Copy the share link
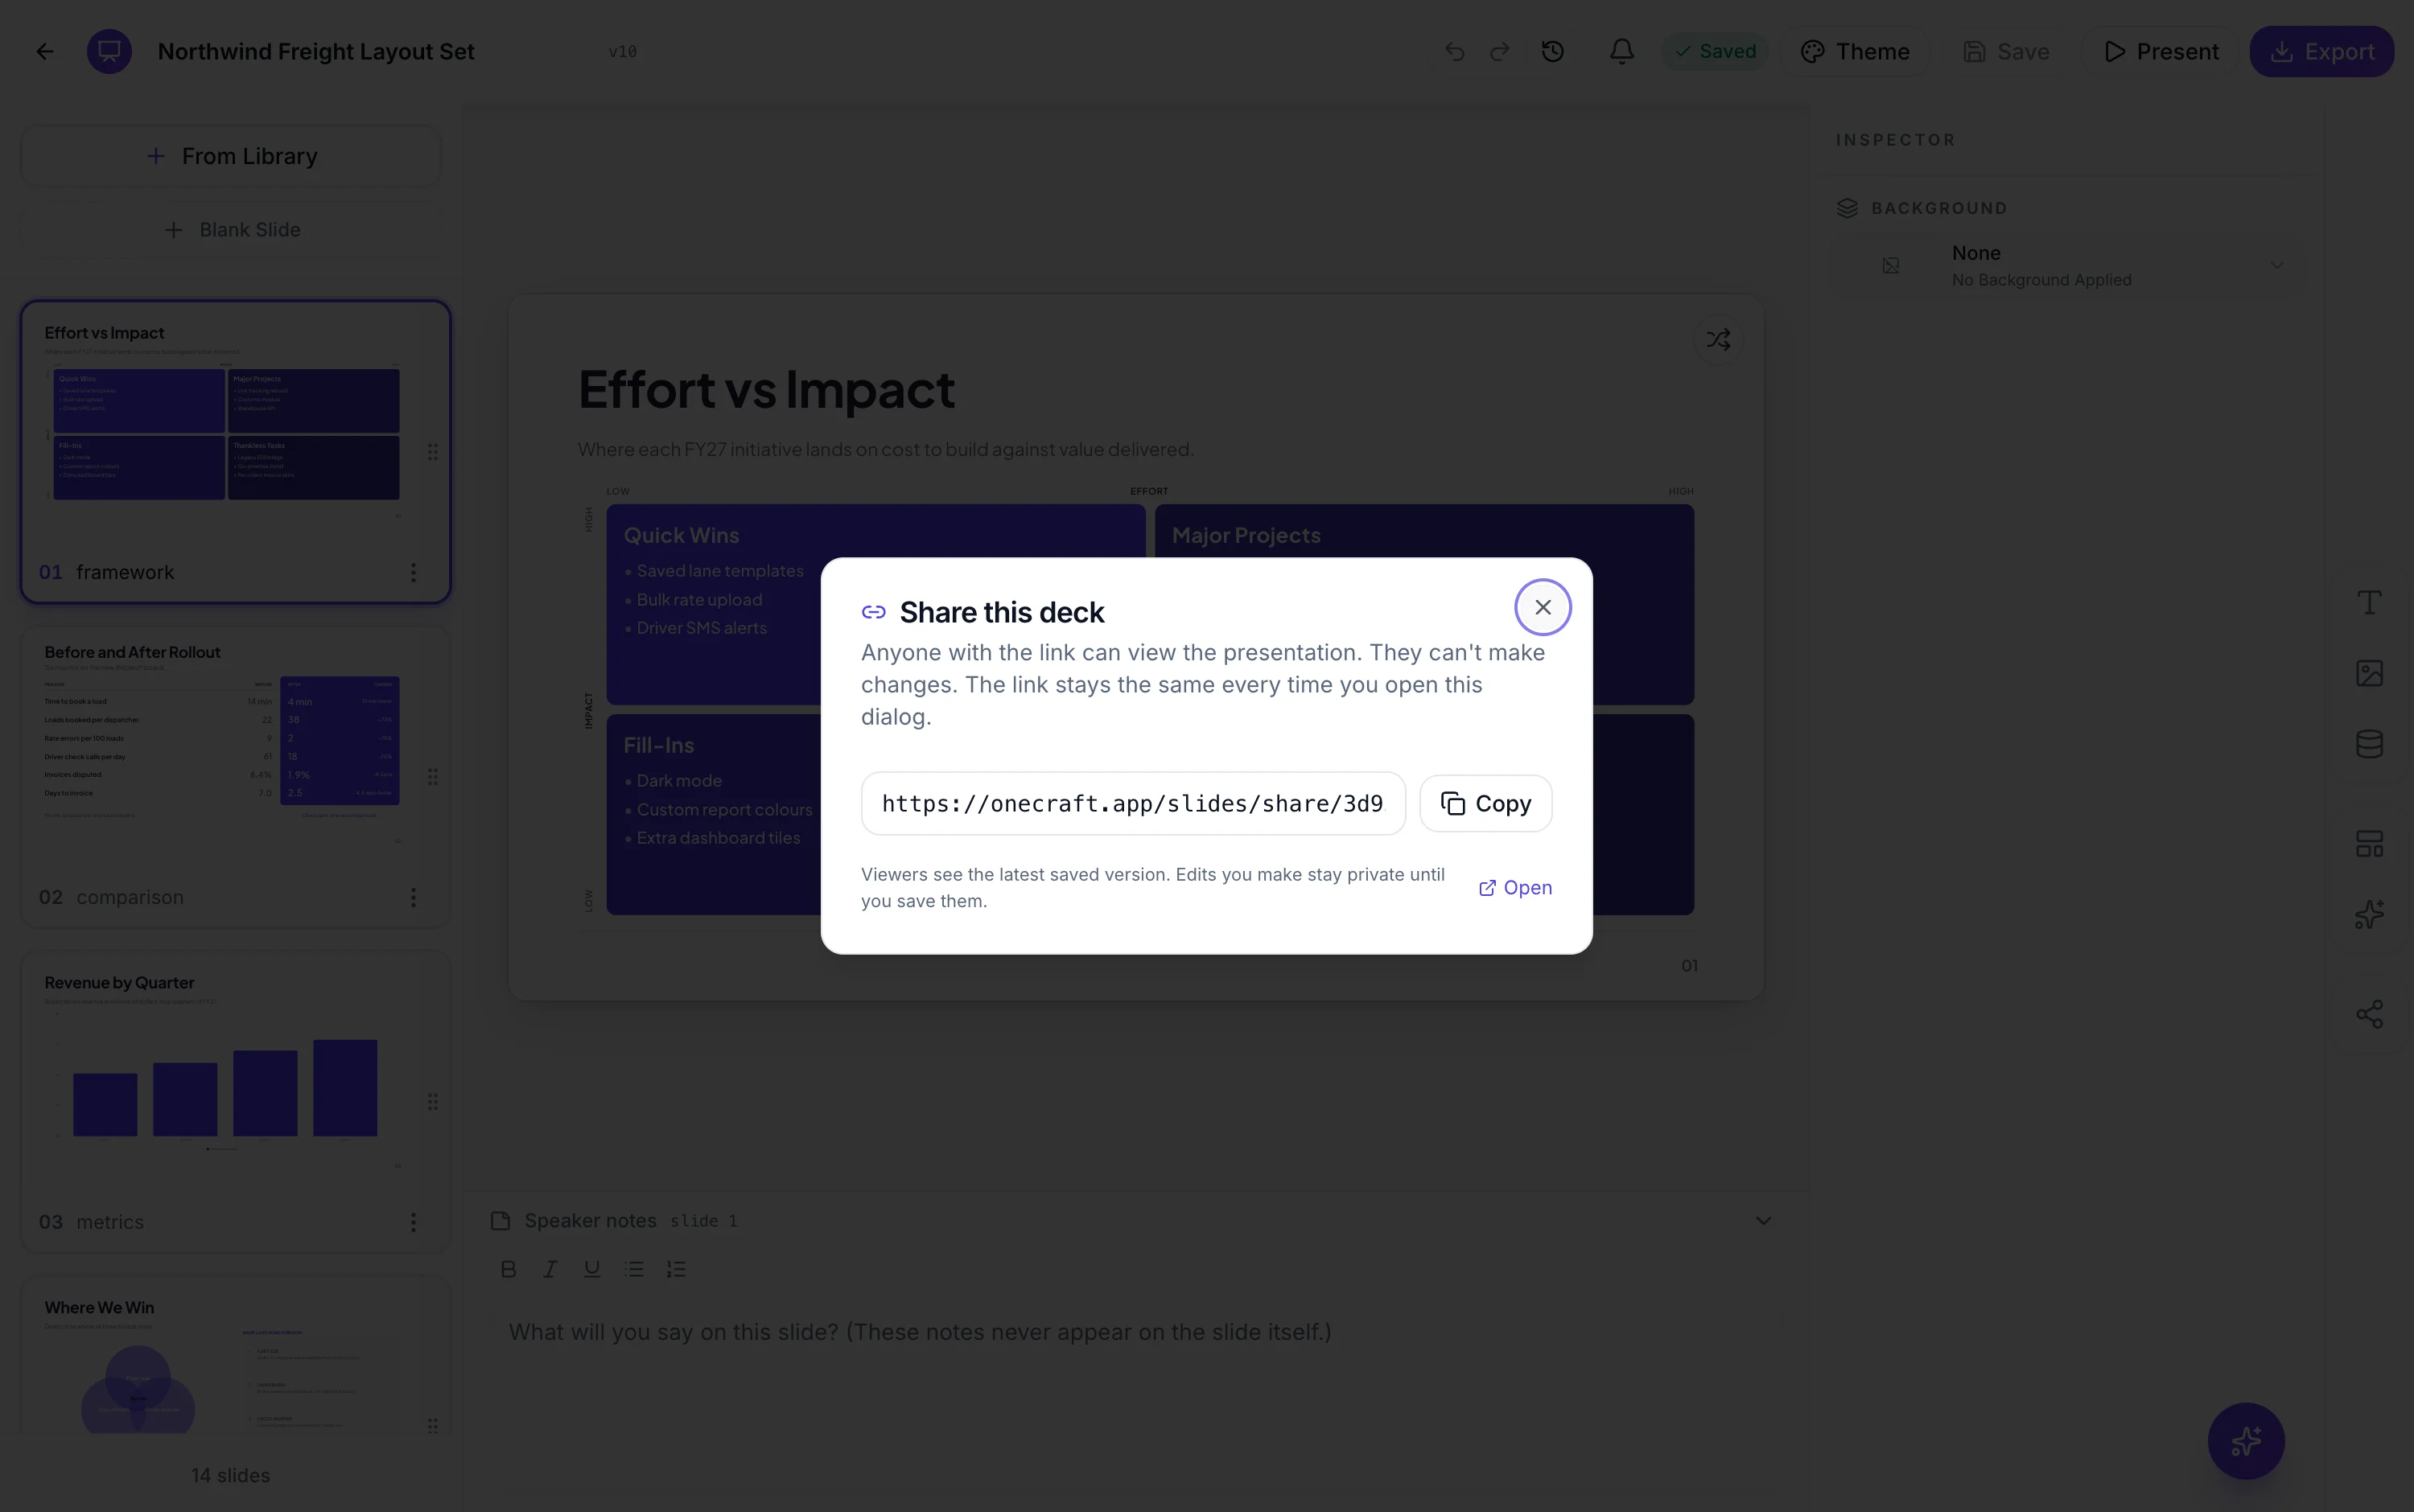This screenshot has width=2414, height=1512. tap(1485, 803)
